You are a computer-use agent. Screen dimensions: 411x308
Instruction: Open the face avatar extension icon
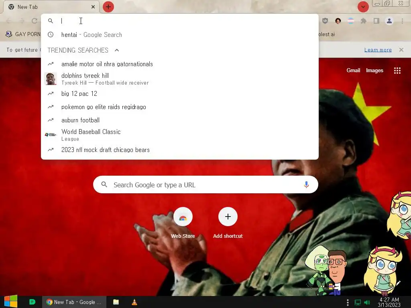[338, 21]
